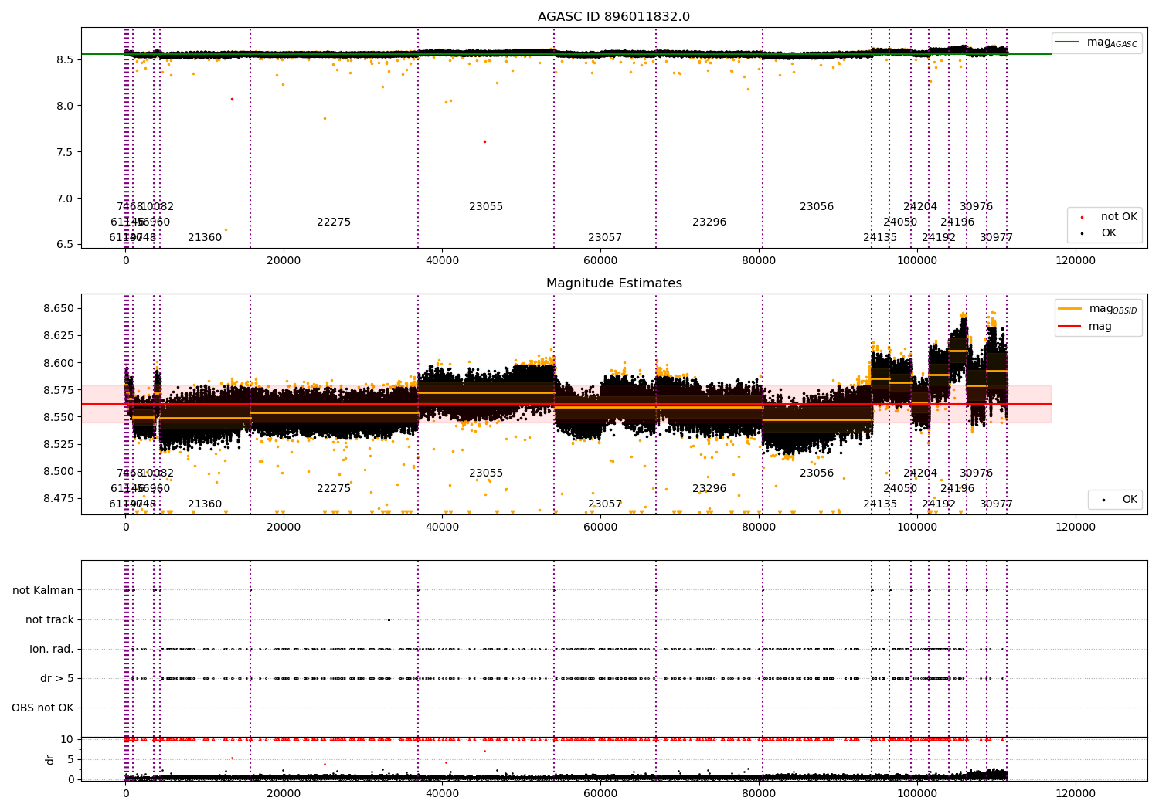Click obsid label 24204 in the top plot
The height and width of the screenshot is (811, 1159).
(920, 207)
